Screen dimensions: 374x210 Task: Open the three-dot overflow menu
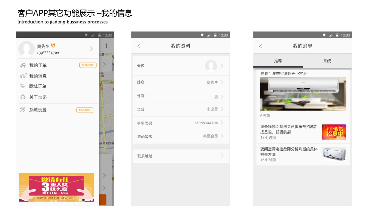pos(106,46)
